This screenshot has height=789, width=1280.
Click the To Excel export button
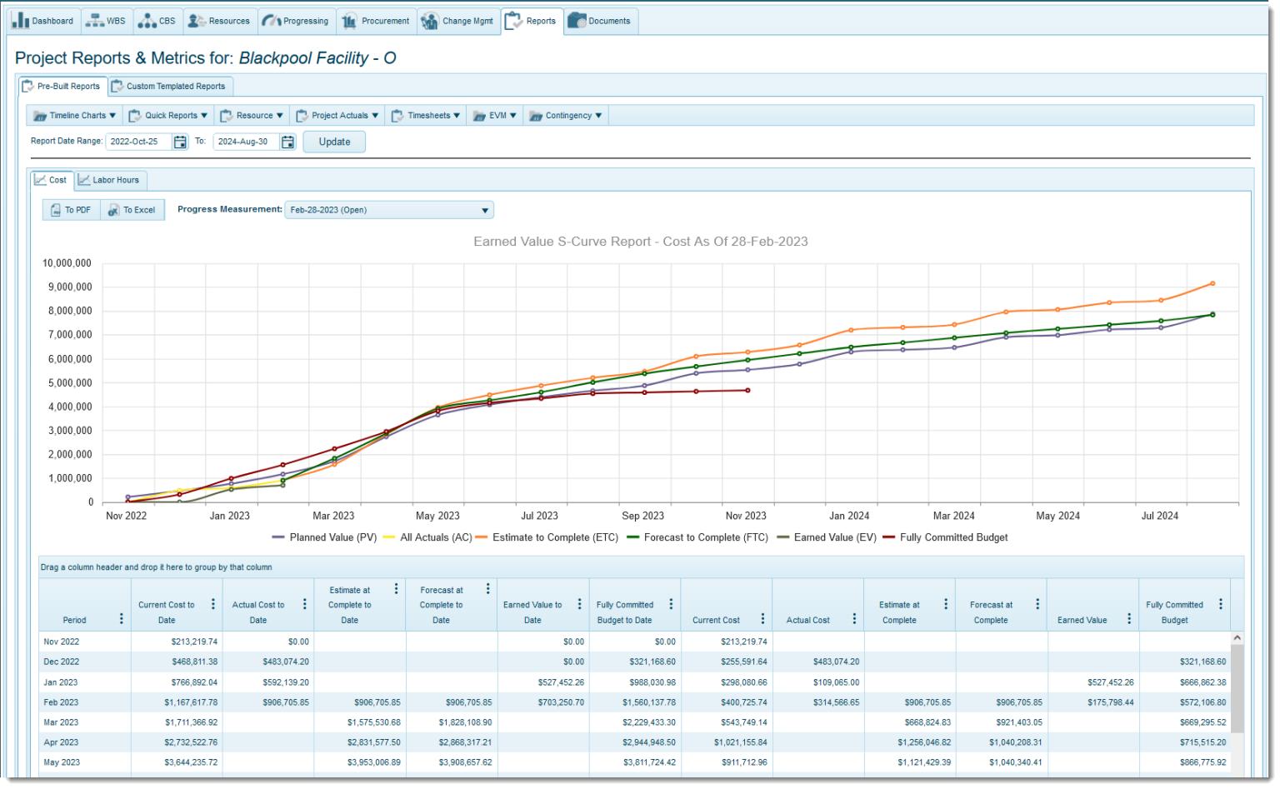click(x=132, y=210)
